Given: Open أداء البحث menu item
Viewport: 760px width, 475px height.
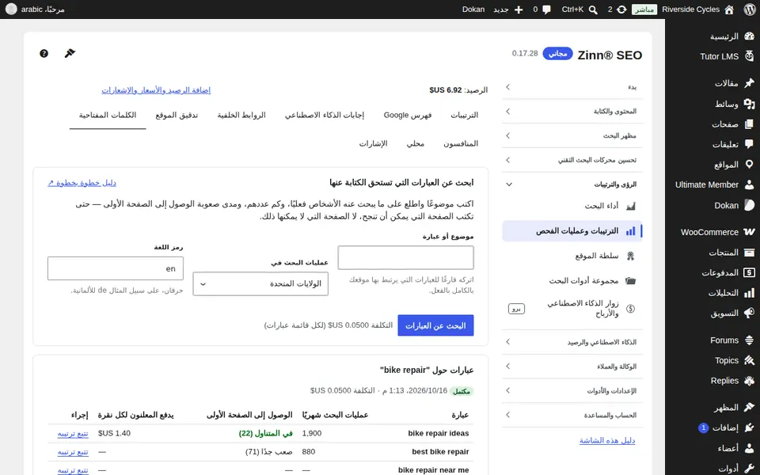Looking at the screenshot, I should tap(572, 206).
